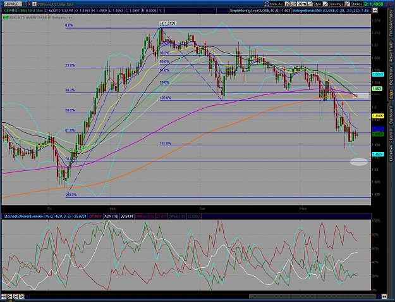The width and height of the screenshot is (395, 302).
Task: Click the ADX (10) study label
Action: 111,217
